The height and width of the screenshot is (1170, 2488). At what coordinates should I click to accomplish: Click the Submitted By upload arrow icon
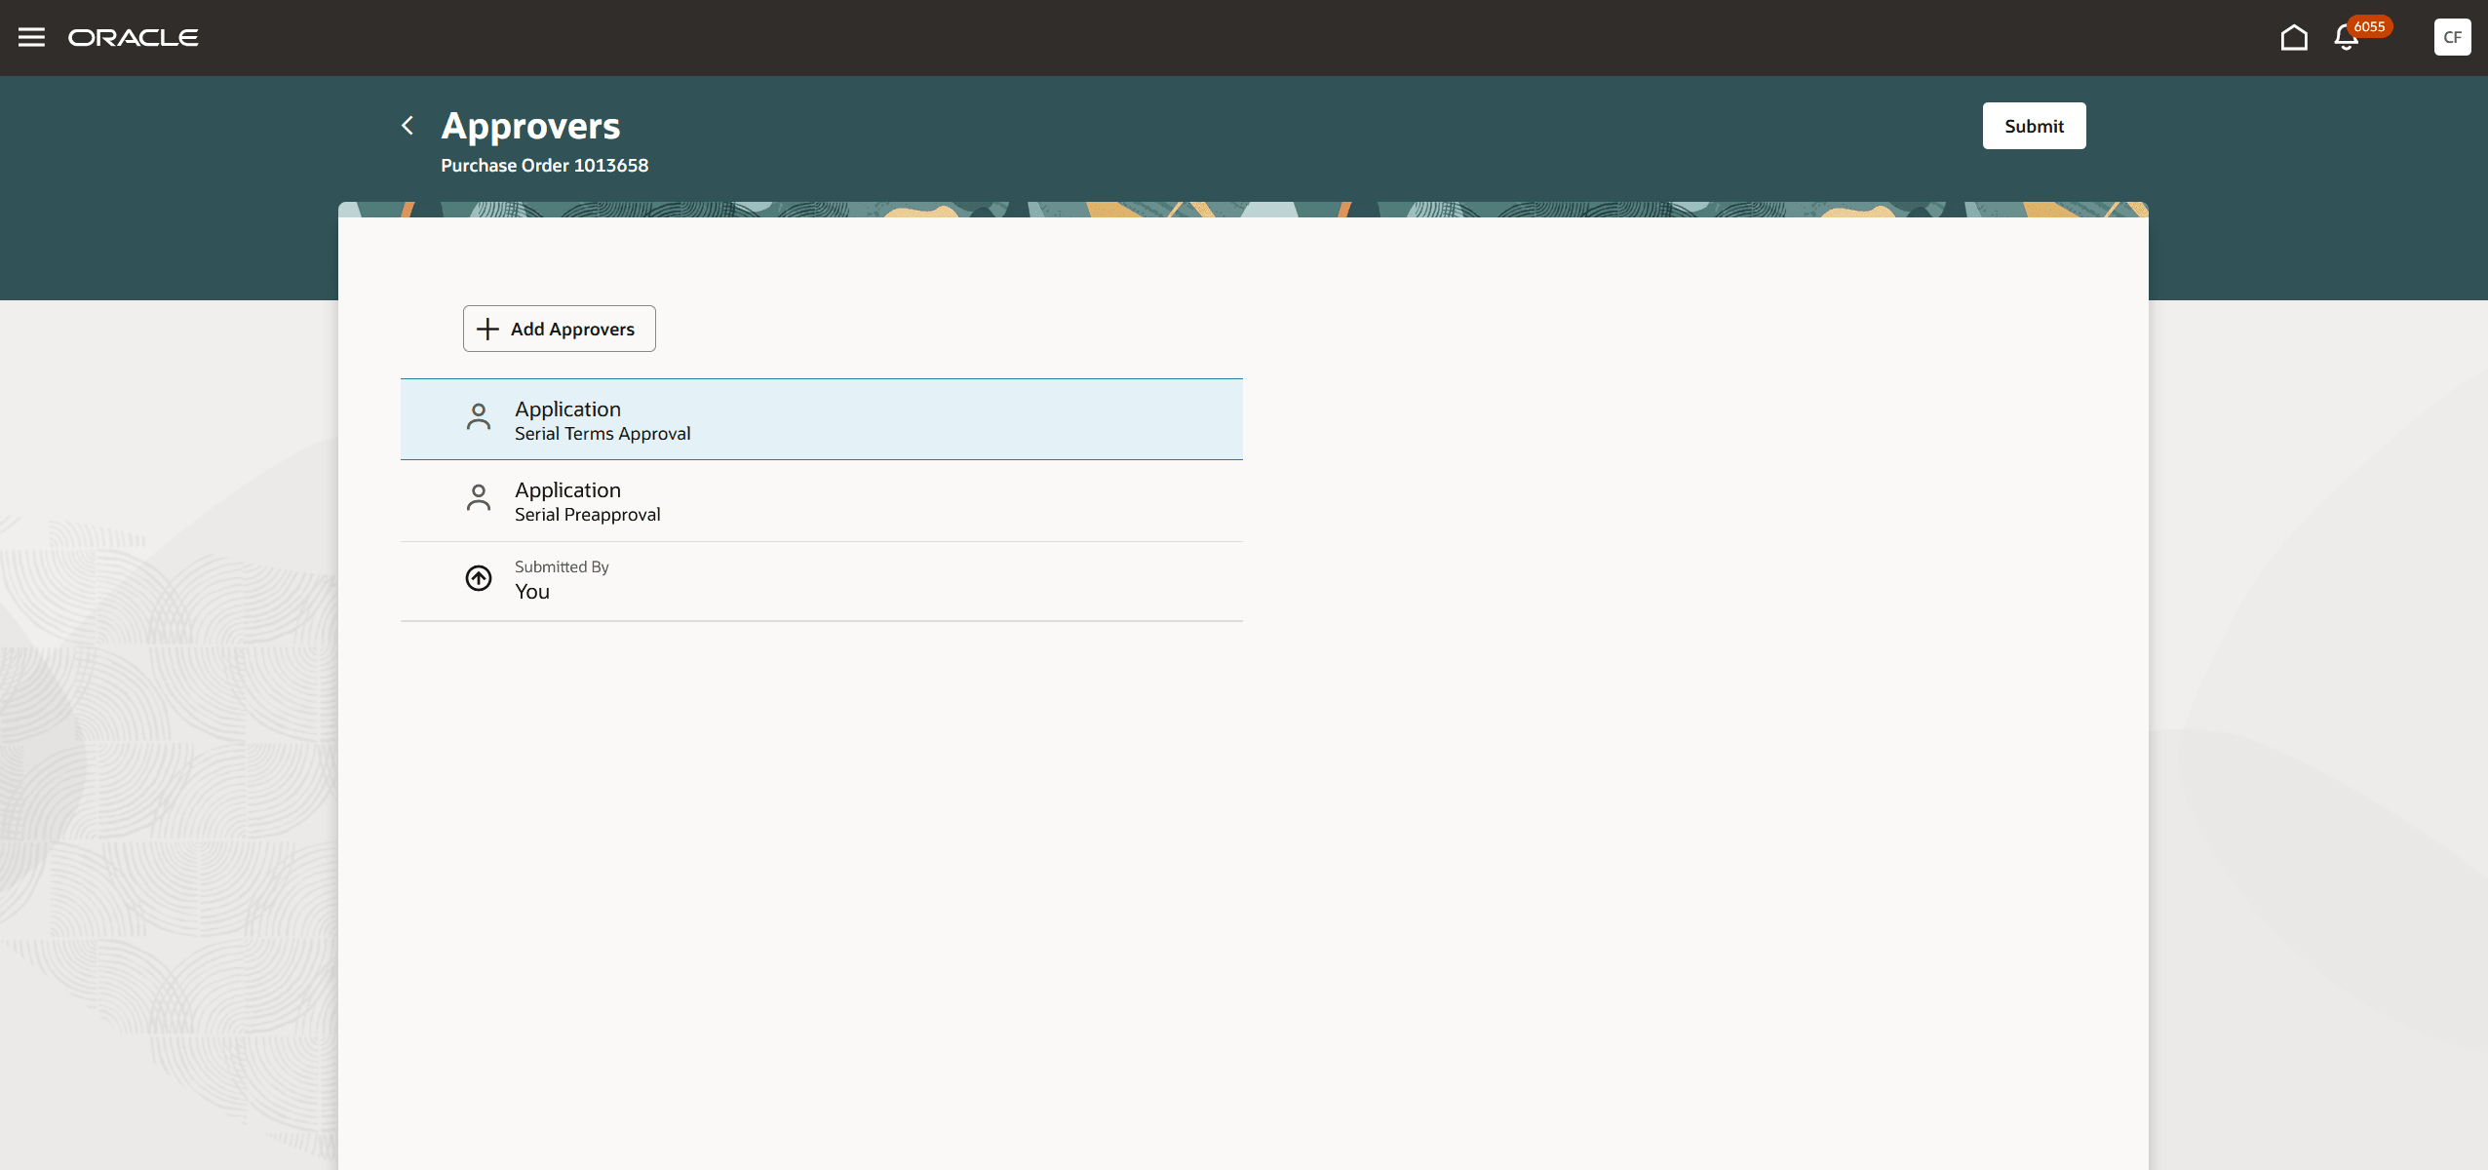[x=479, y=578]
